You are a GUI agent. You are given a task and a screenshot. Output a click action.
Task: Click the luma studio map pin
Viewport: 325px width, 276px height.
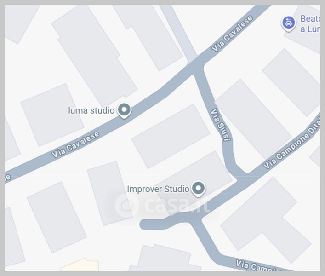[x=124, y=110]
